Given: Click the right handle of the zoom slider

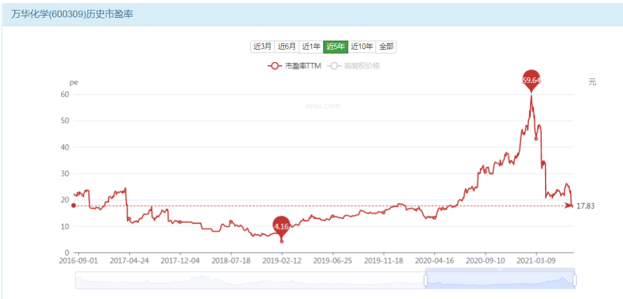Looking at the screenshot, I should 575,281.
